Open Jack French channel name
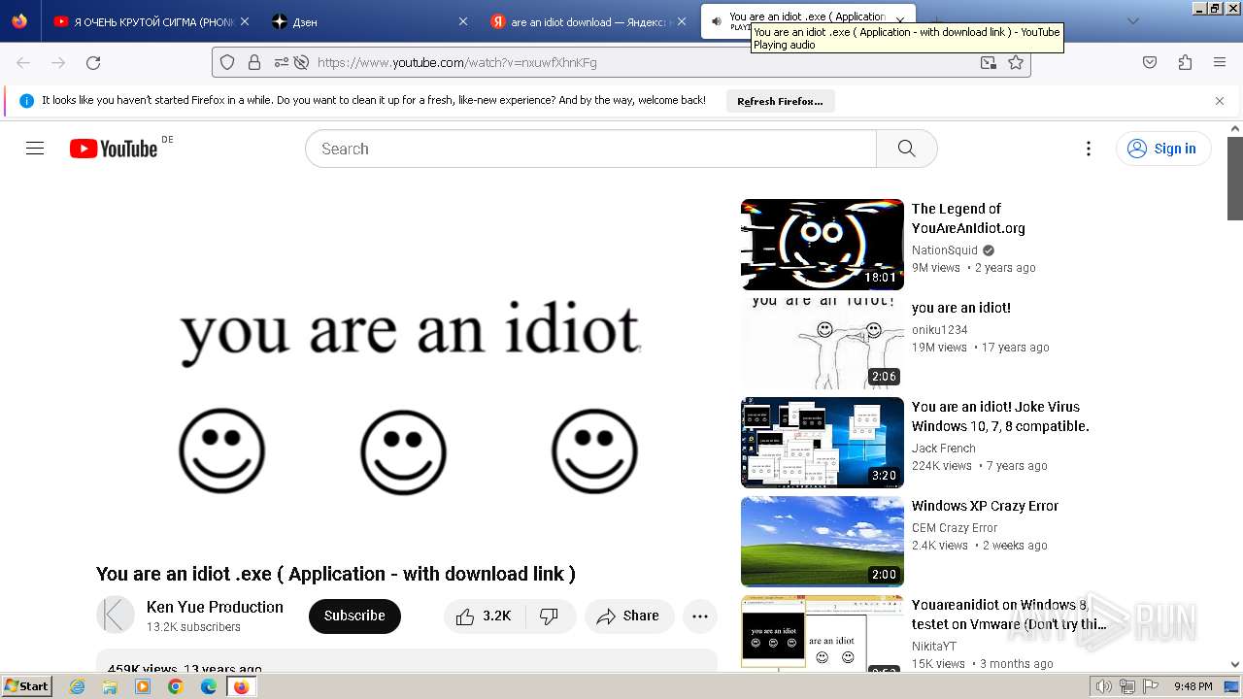 tap(944, 449)
